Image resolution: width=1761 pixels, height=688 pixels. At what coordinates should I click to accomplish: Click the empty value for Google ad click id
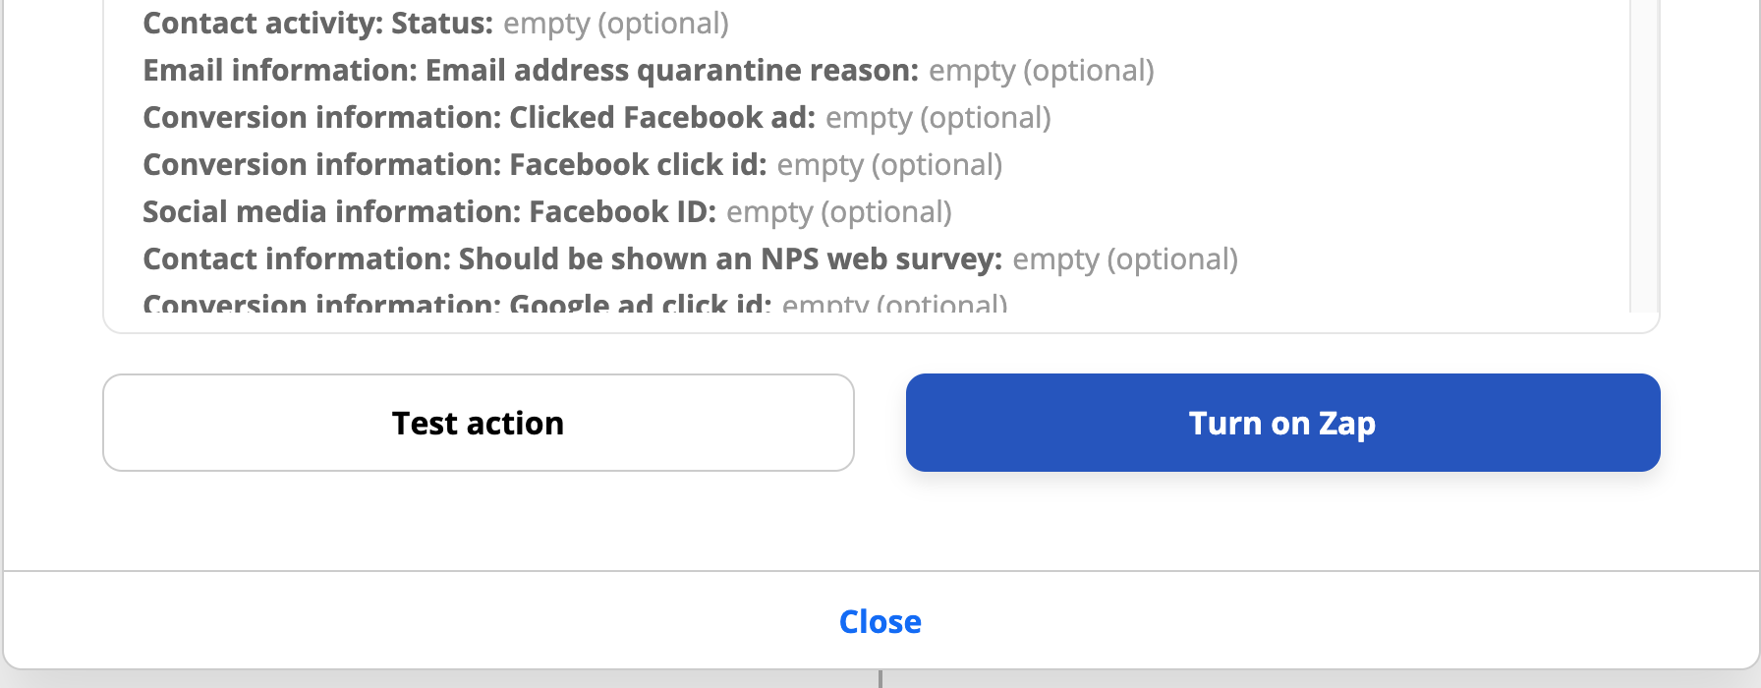pyautogui.click(x=893, y=304)
